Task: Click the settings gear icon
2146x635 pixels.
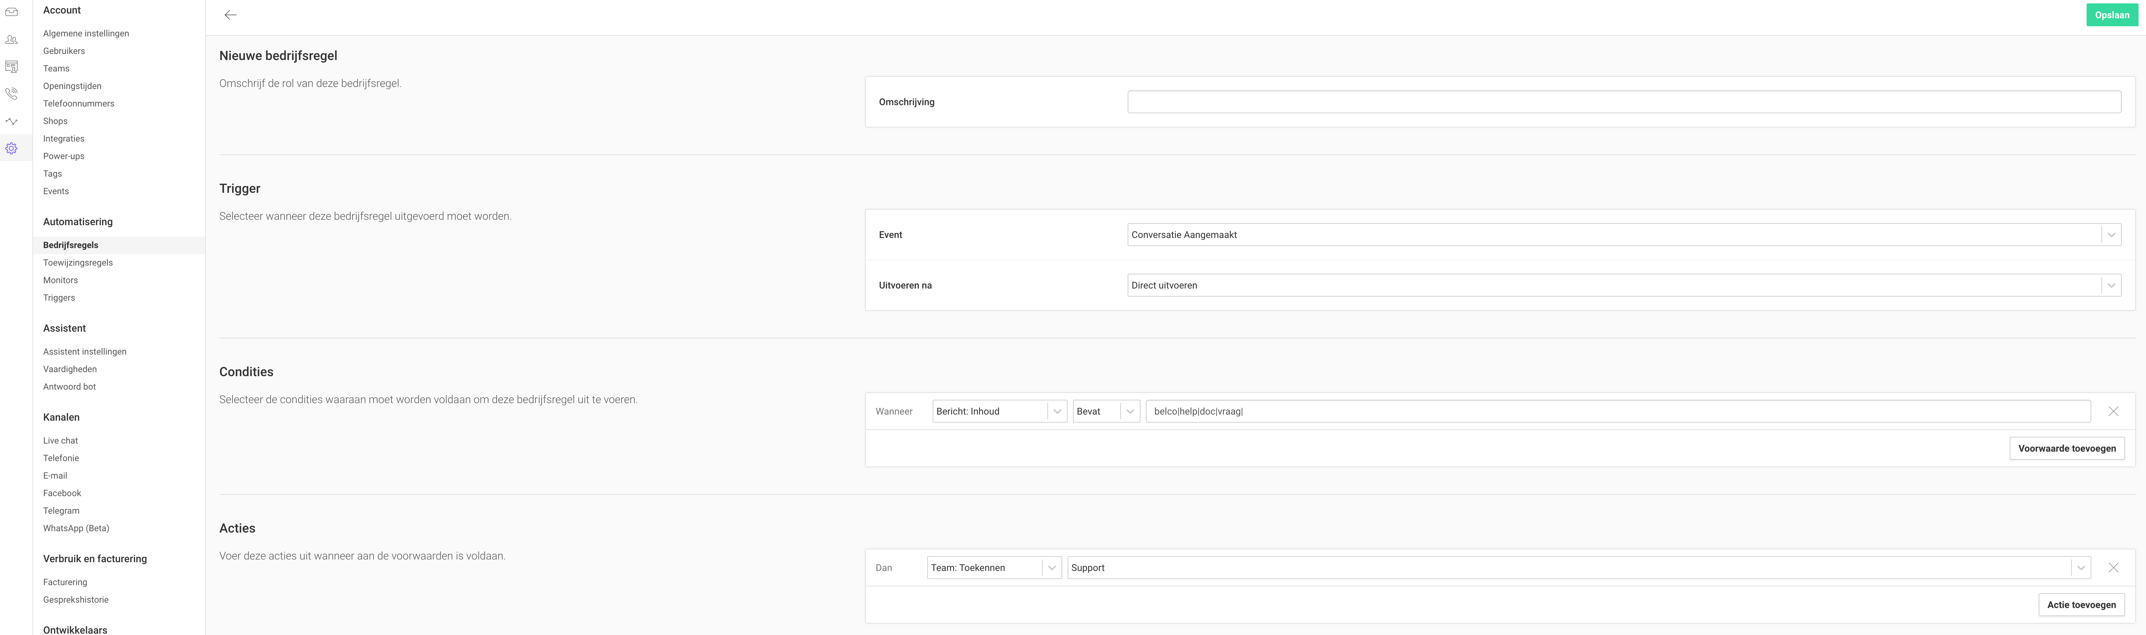Action: pyautogui.click(x=12, y=148)
